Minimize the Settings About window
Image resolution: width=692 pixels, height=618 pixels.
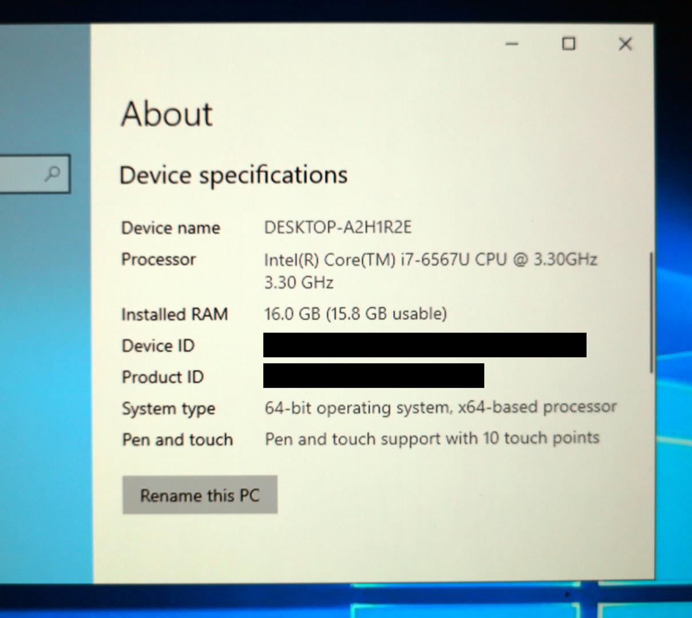tap(512, 43)
